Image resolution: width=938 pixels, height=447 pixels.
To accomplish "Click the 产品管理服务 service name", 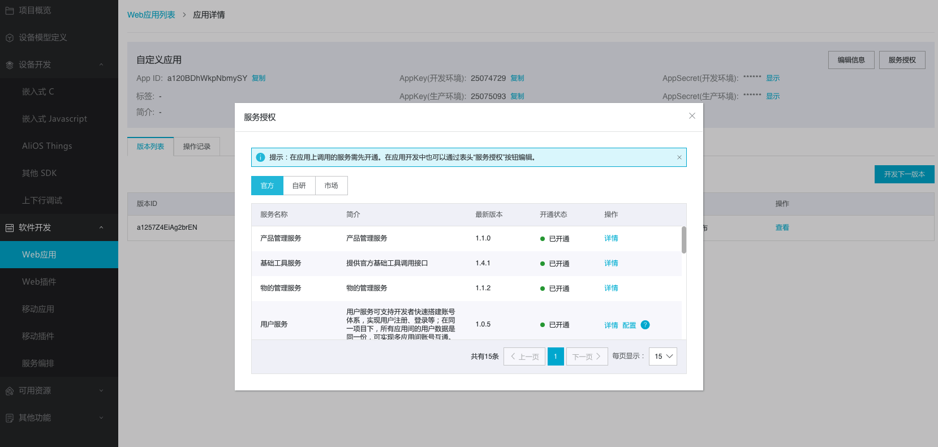I will pos(281,238).
